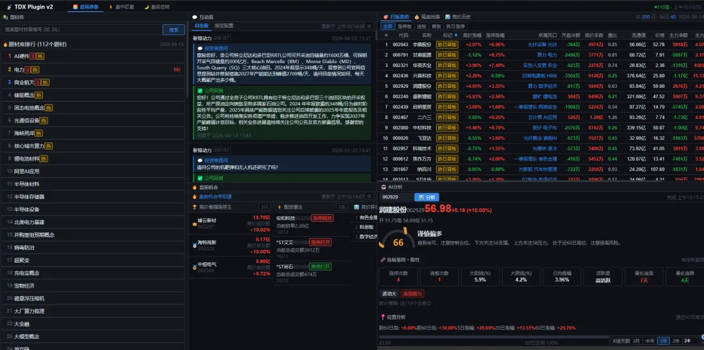Click the flame icon next to 盘前机会
The height and width of the screenshot is (350, 704).
195,187
